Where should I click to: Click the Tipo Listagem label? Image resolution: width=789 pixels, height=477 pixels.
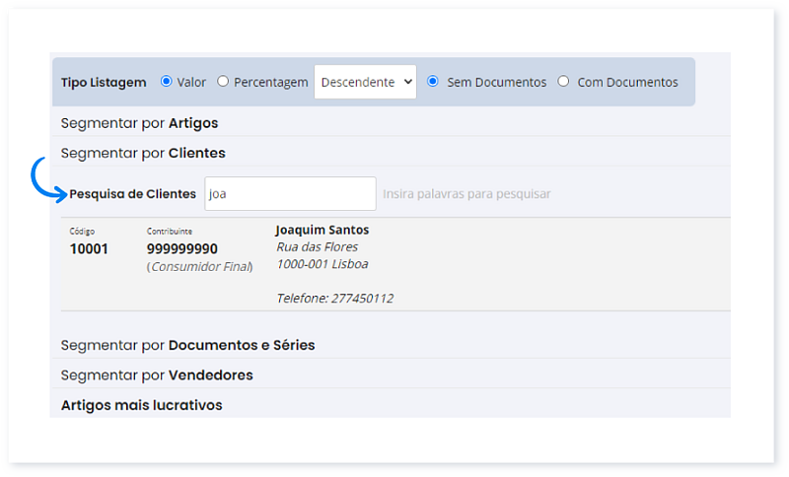[104, 83]
